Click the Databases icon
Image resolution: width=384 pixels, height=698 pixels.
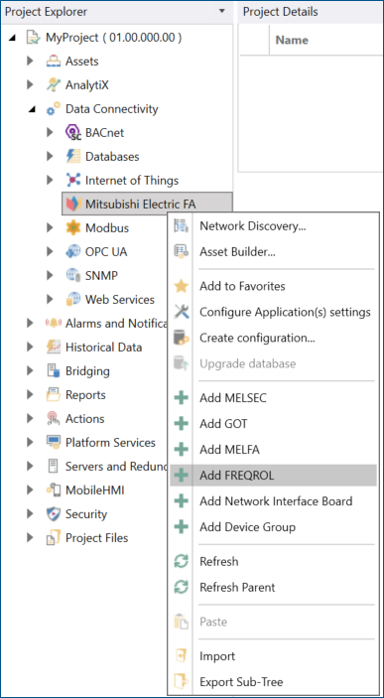click(x=73, y=156)
